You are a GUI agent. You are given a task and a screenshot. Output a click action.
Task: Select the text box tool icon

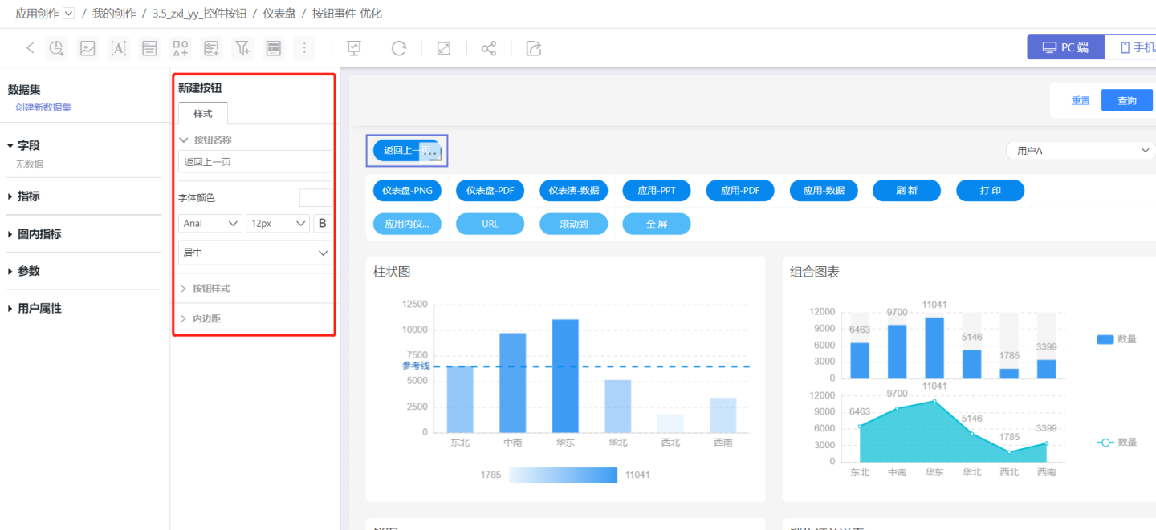[119, 48]
